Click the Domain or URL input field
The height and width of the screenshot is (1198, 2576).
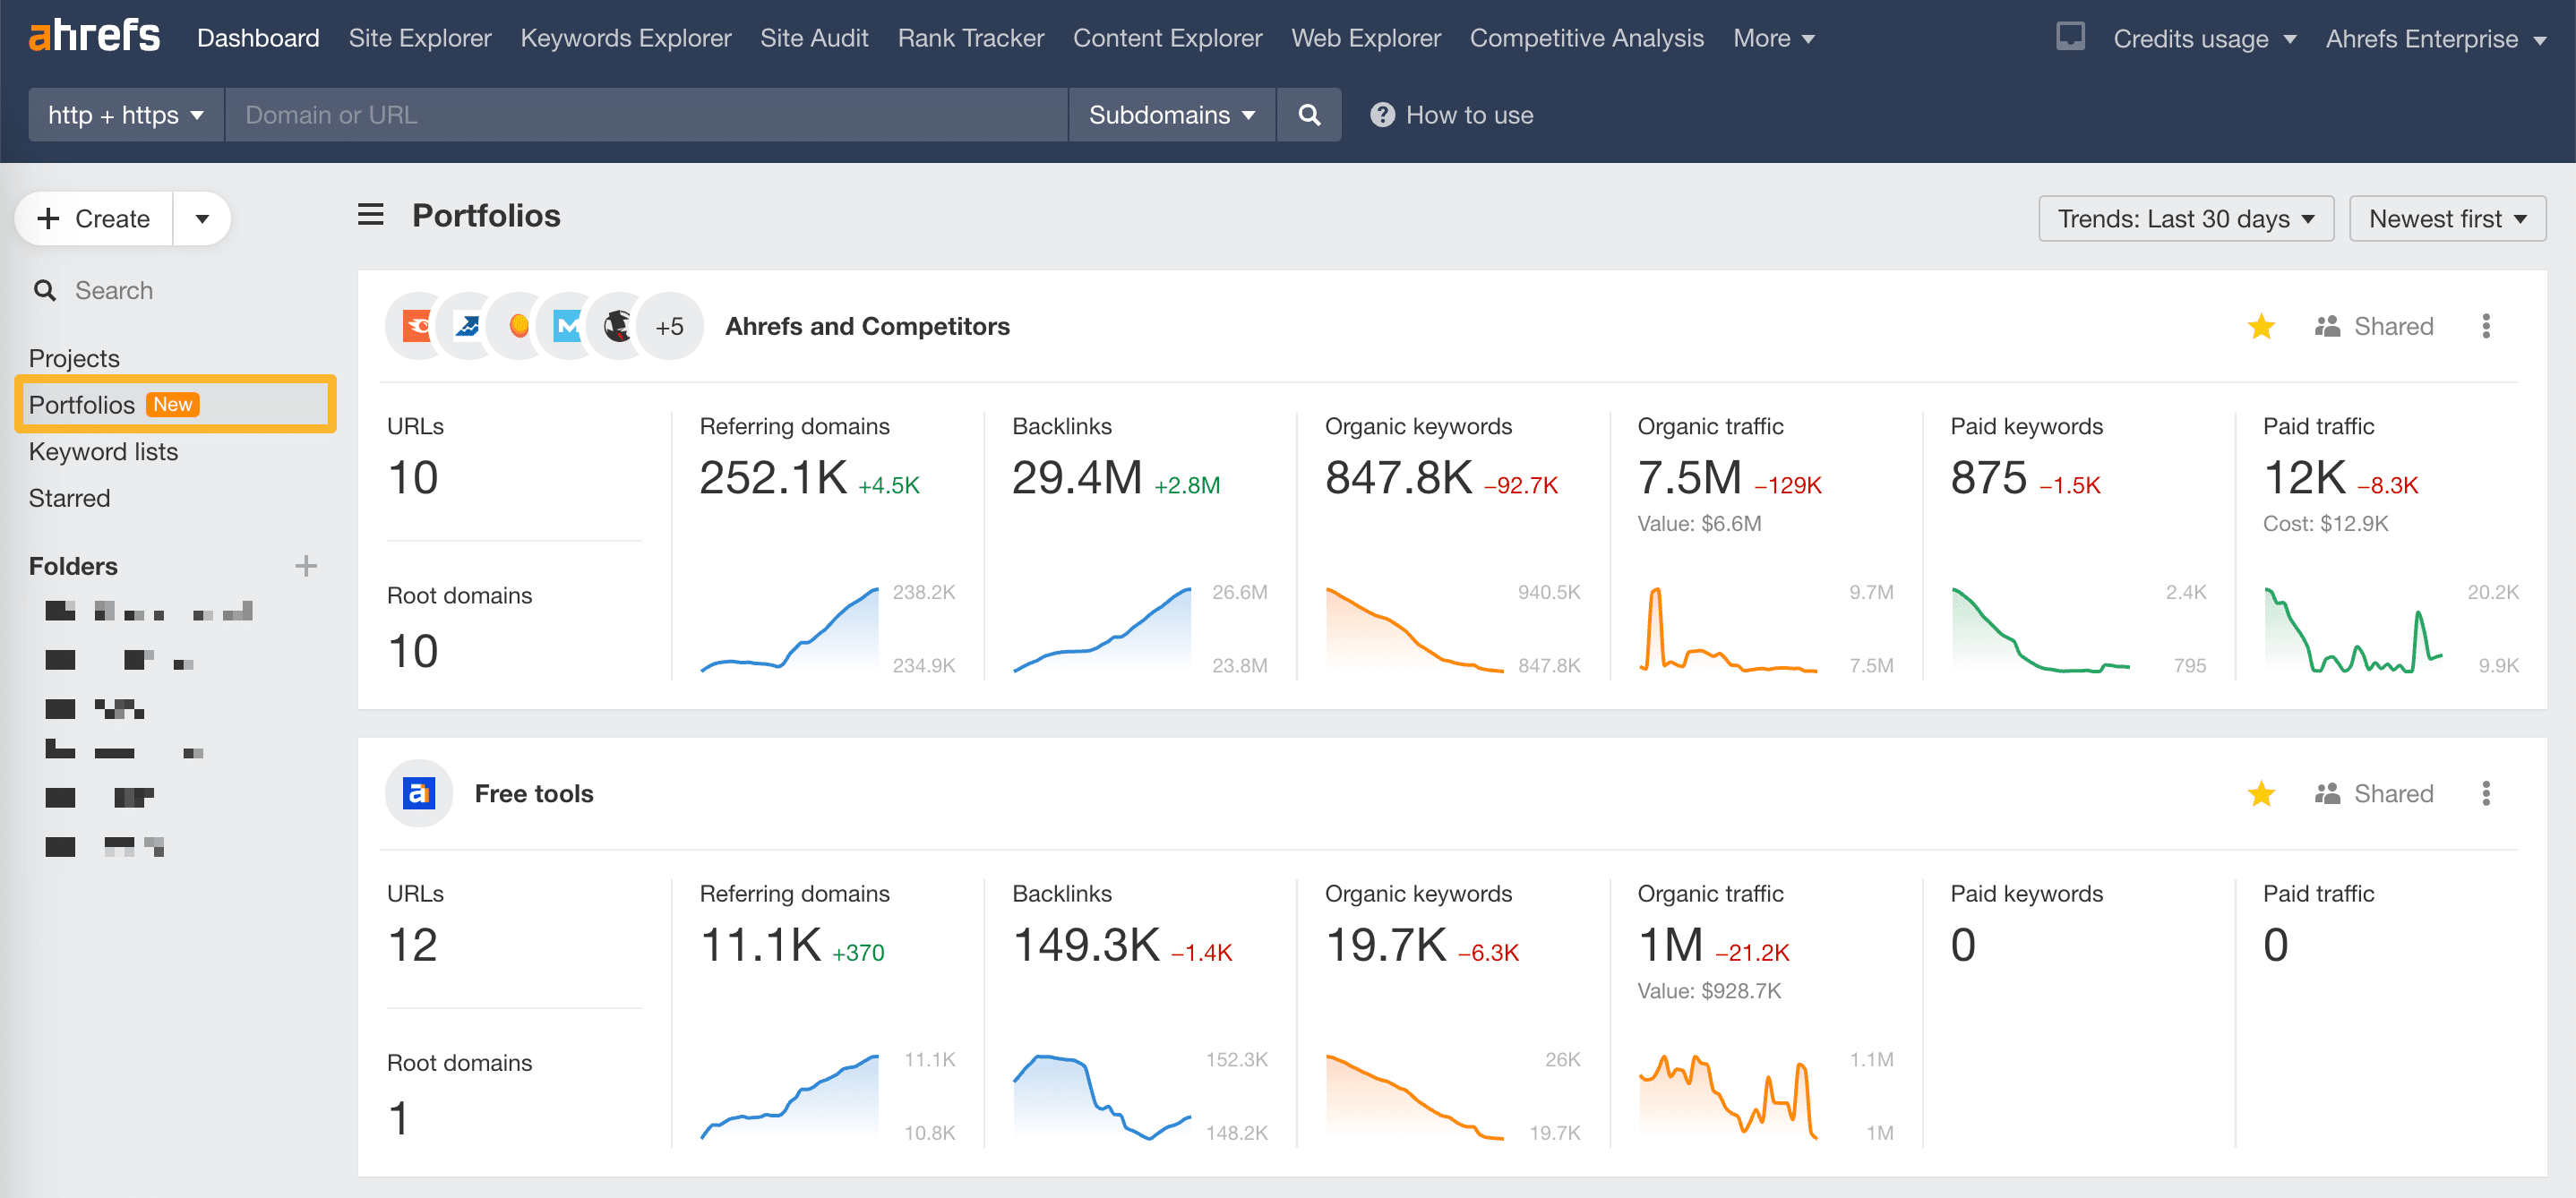tap(646, 115)
